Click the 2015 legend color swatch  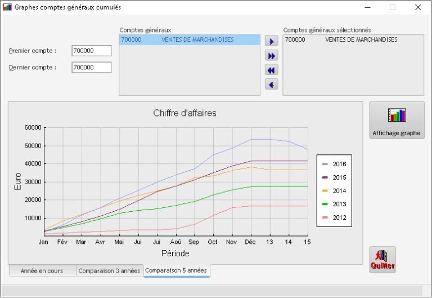click(x=325, y=177)
